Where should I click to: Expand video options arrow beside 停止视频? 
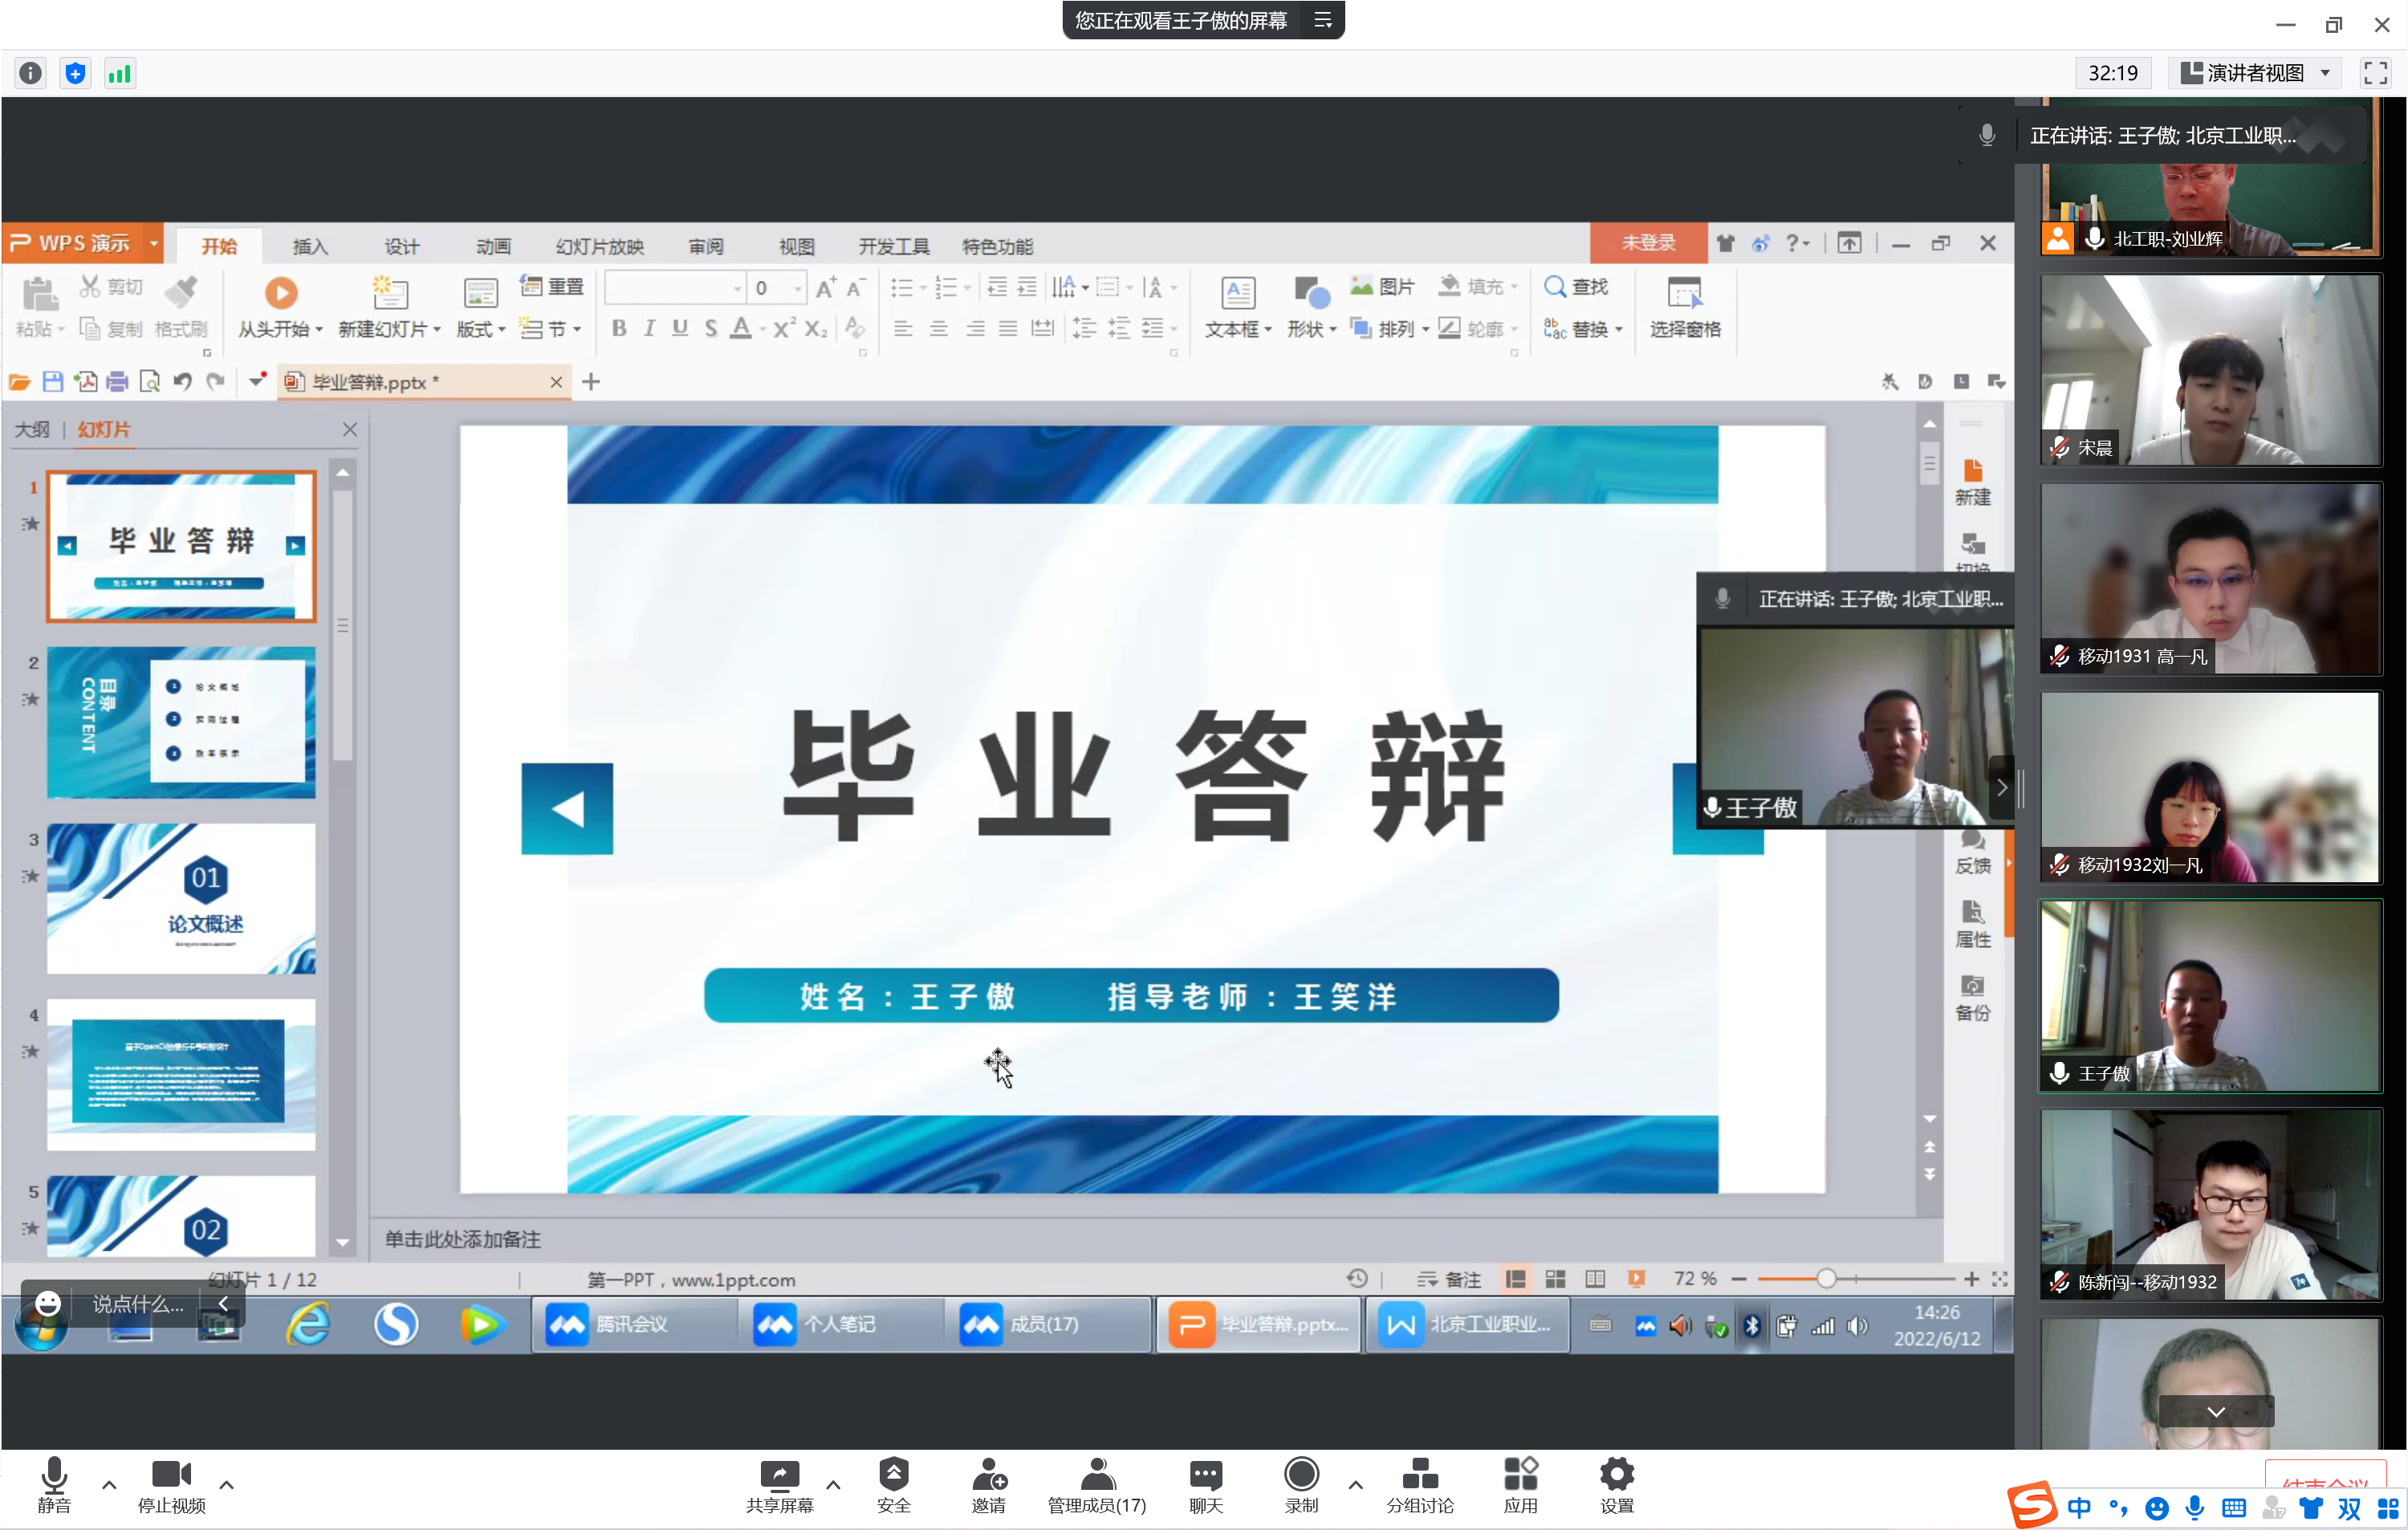coord(227,1484)
